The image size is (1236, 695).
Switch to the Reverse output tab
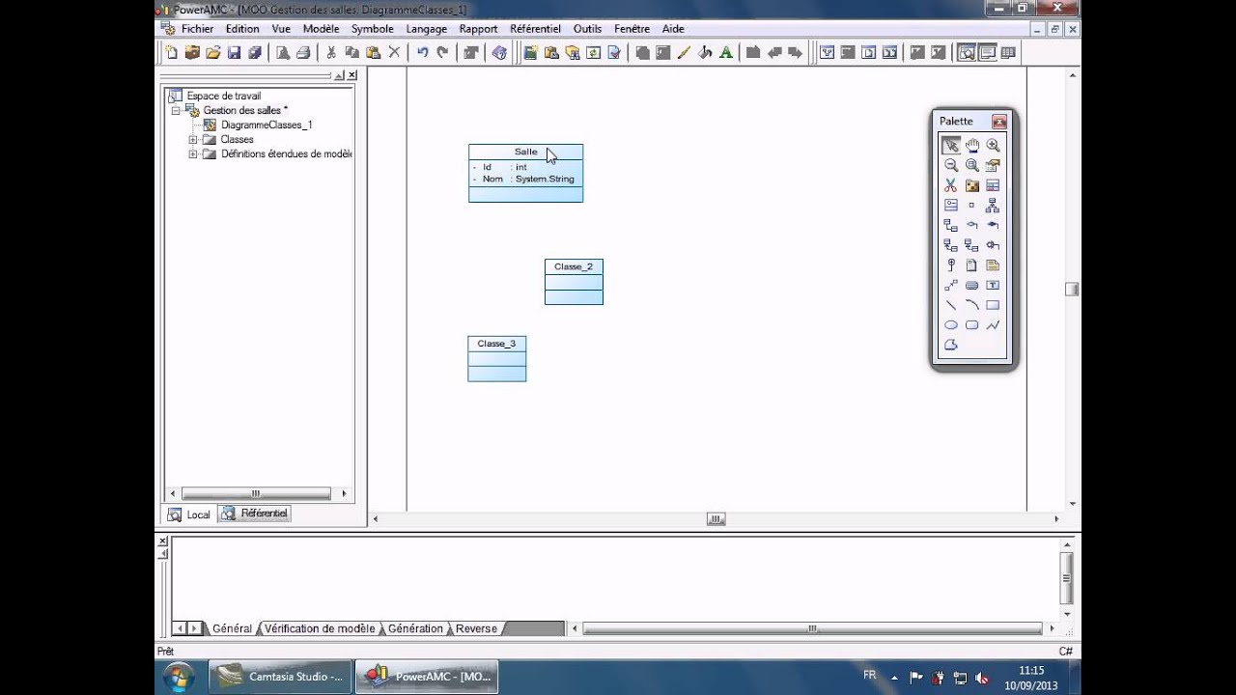(x=476, y=628)
